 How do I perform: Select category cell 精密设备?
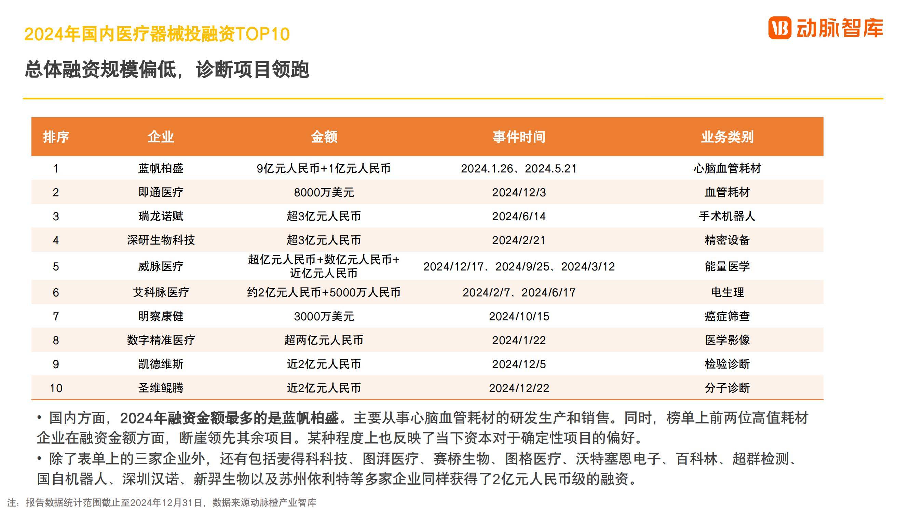click(727, 240)
